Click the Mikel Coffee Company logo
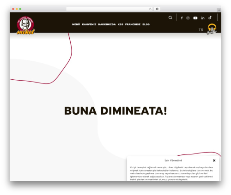This screenshot has height=195, width=231. [25, 25]
